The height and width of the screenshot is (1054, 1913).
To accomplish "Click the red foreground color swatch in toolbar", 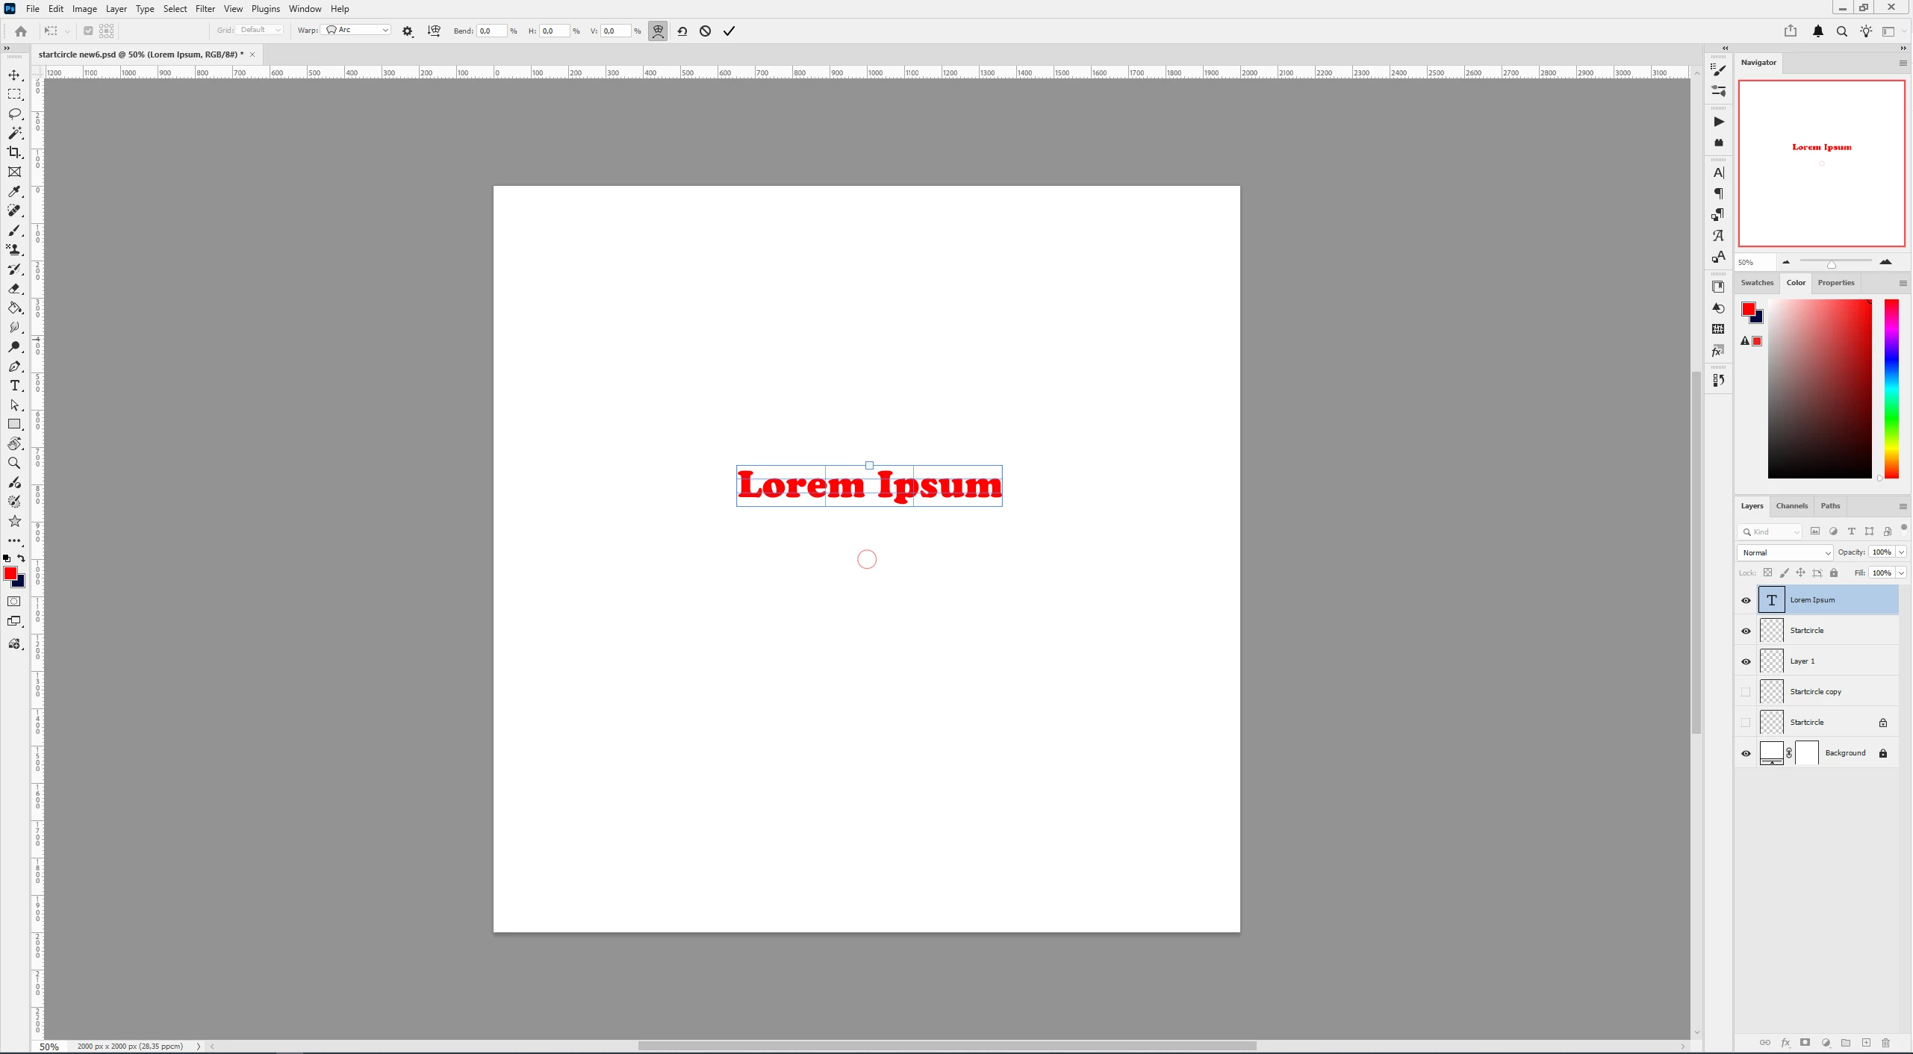I will coord(10,573).
